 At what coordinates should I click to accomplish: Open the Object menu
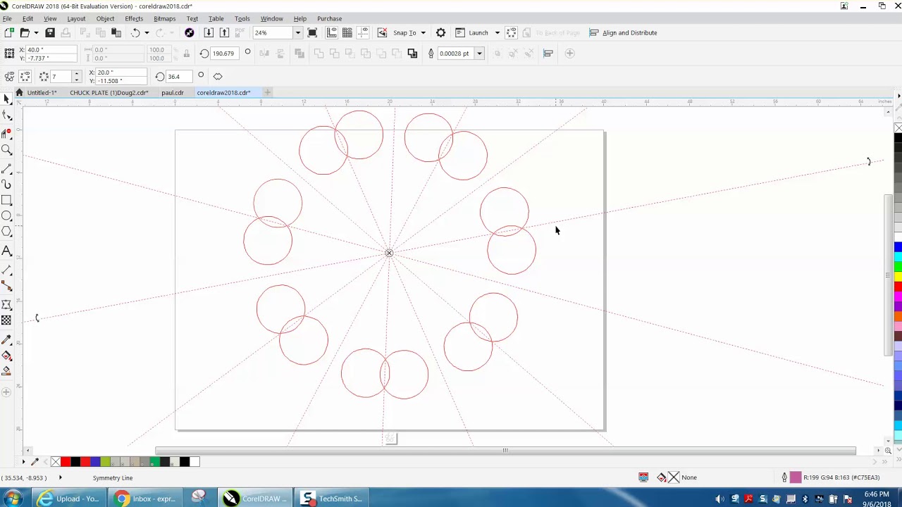(105, 18)
